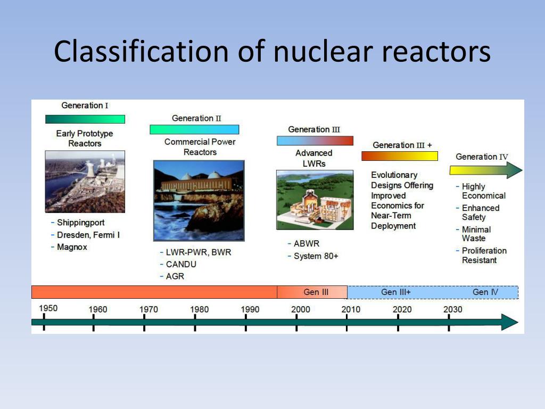Click the 'Generation III +' heading
This screenshot has height=409, width=545.
402,145
